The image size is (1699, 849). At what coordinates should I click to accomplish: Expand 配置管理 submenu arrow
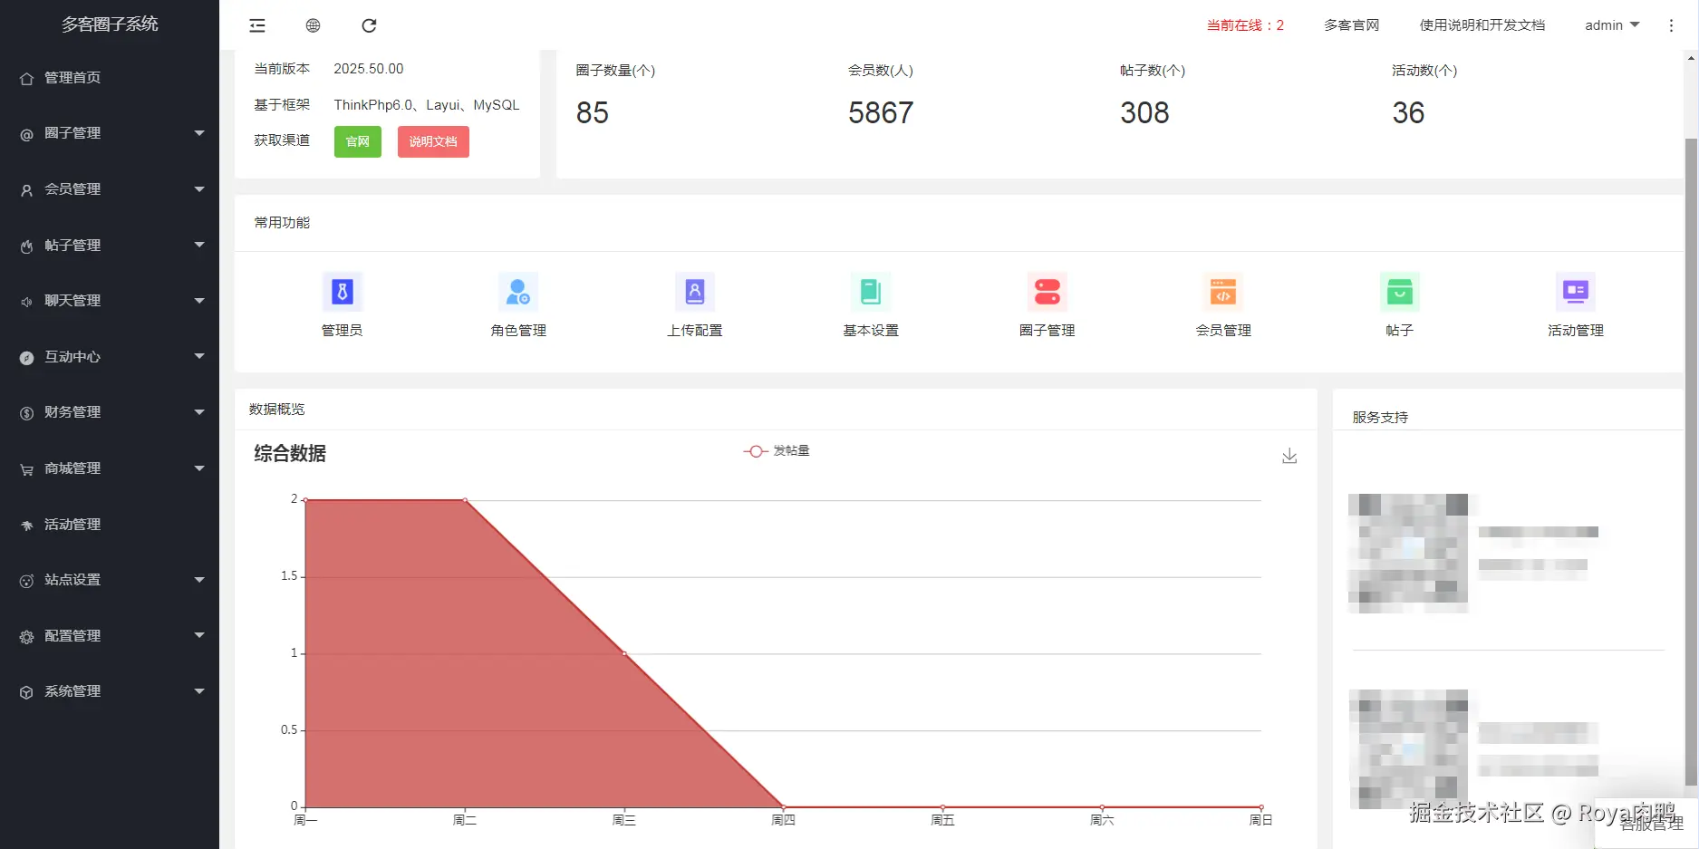tap(199, 635)
